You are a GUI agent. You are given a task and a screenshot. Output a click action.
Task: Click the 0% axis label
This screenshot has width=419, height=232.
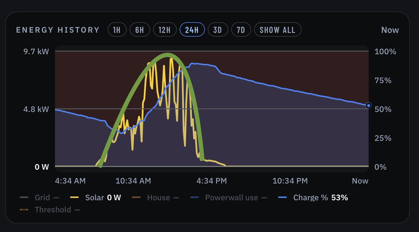tap(380, 167)
